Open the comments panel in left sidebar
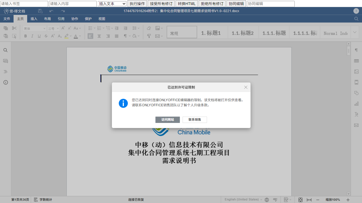This screenshot has width=362, height=203. coord(5,61)
